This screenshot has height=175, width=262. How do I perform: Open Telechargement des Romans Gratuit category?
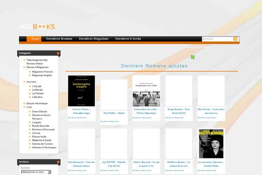click(x=37, y=62)
